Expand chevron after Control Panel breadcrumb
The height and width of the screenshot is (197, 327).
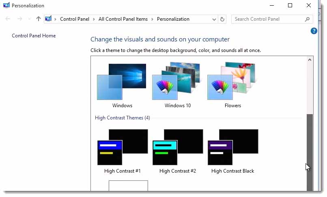(94, 19)
